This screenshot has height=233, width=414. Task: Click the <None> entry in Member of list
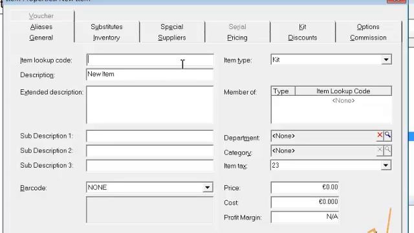tap(343, 101)
